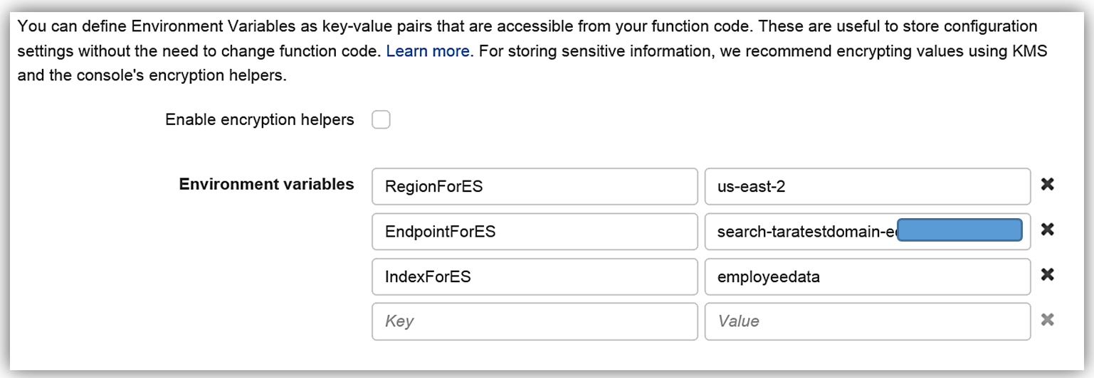1094x378 pixels.
Task: Delete the EndpointForES variable row
Action: 1047,229
